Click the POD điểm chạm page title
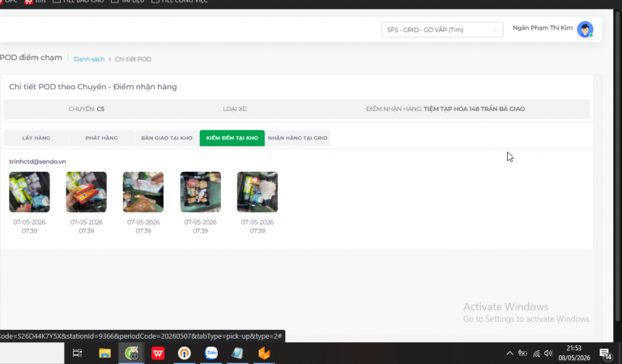Image resolution: width=622 pixels, height=364 pixels. [31, 58]
